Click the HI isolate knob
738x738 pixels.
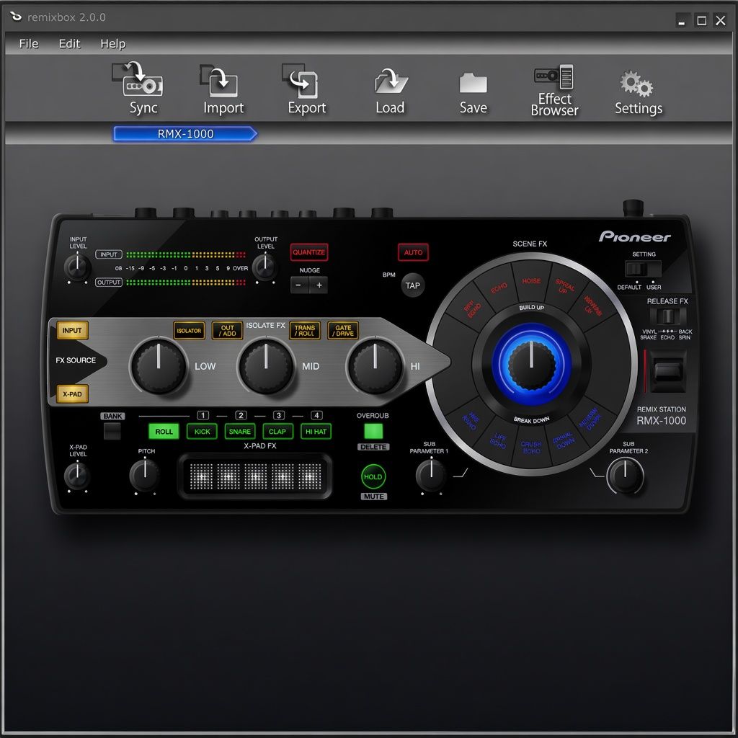(375, 366)
